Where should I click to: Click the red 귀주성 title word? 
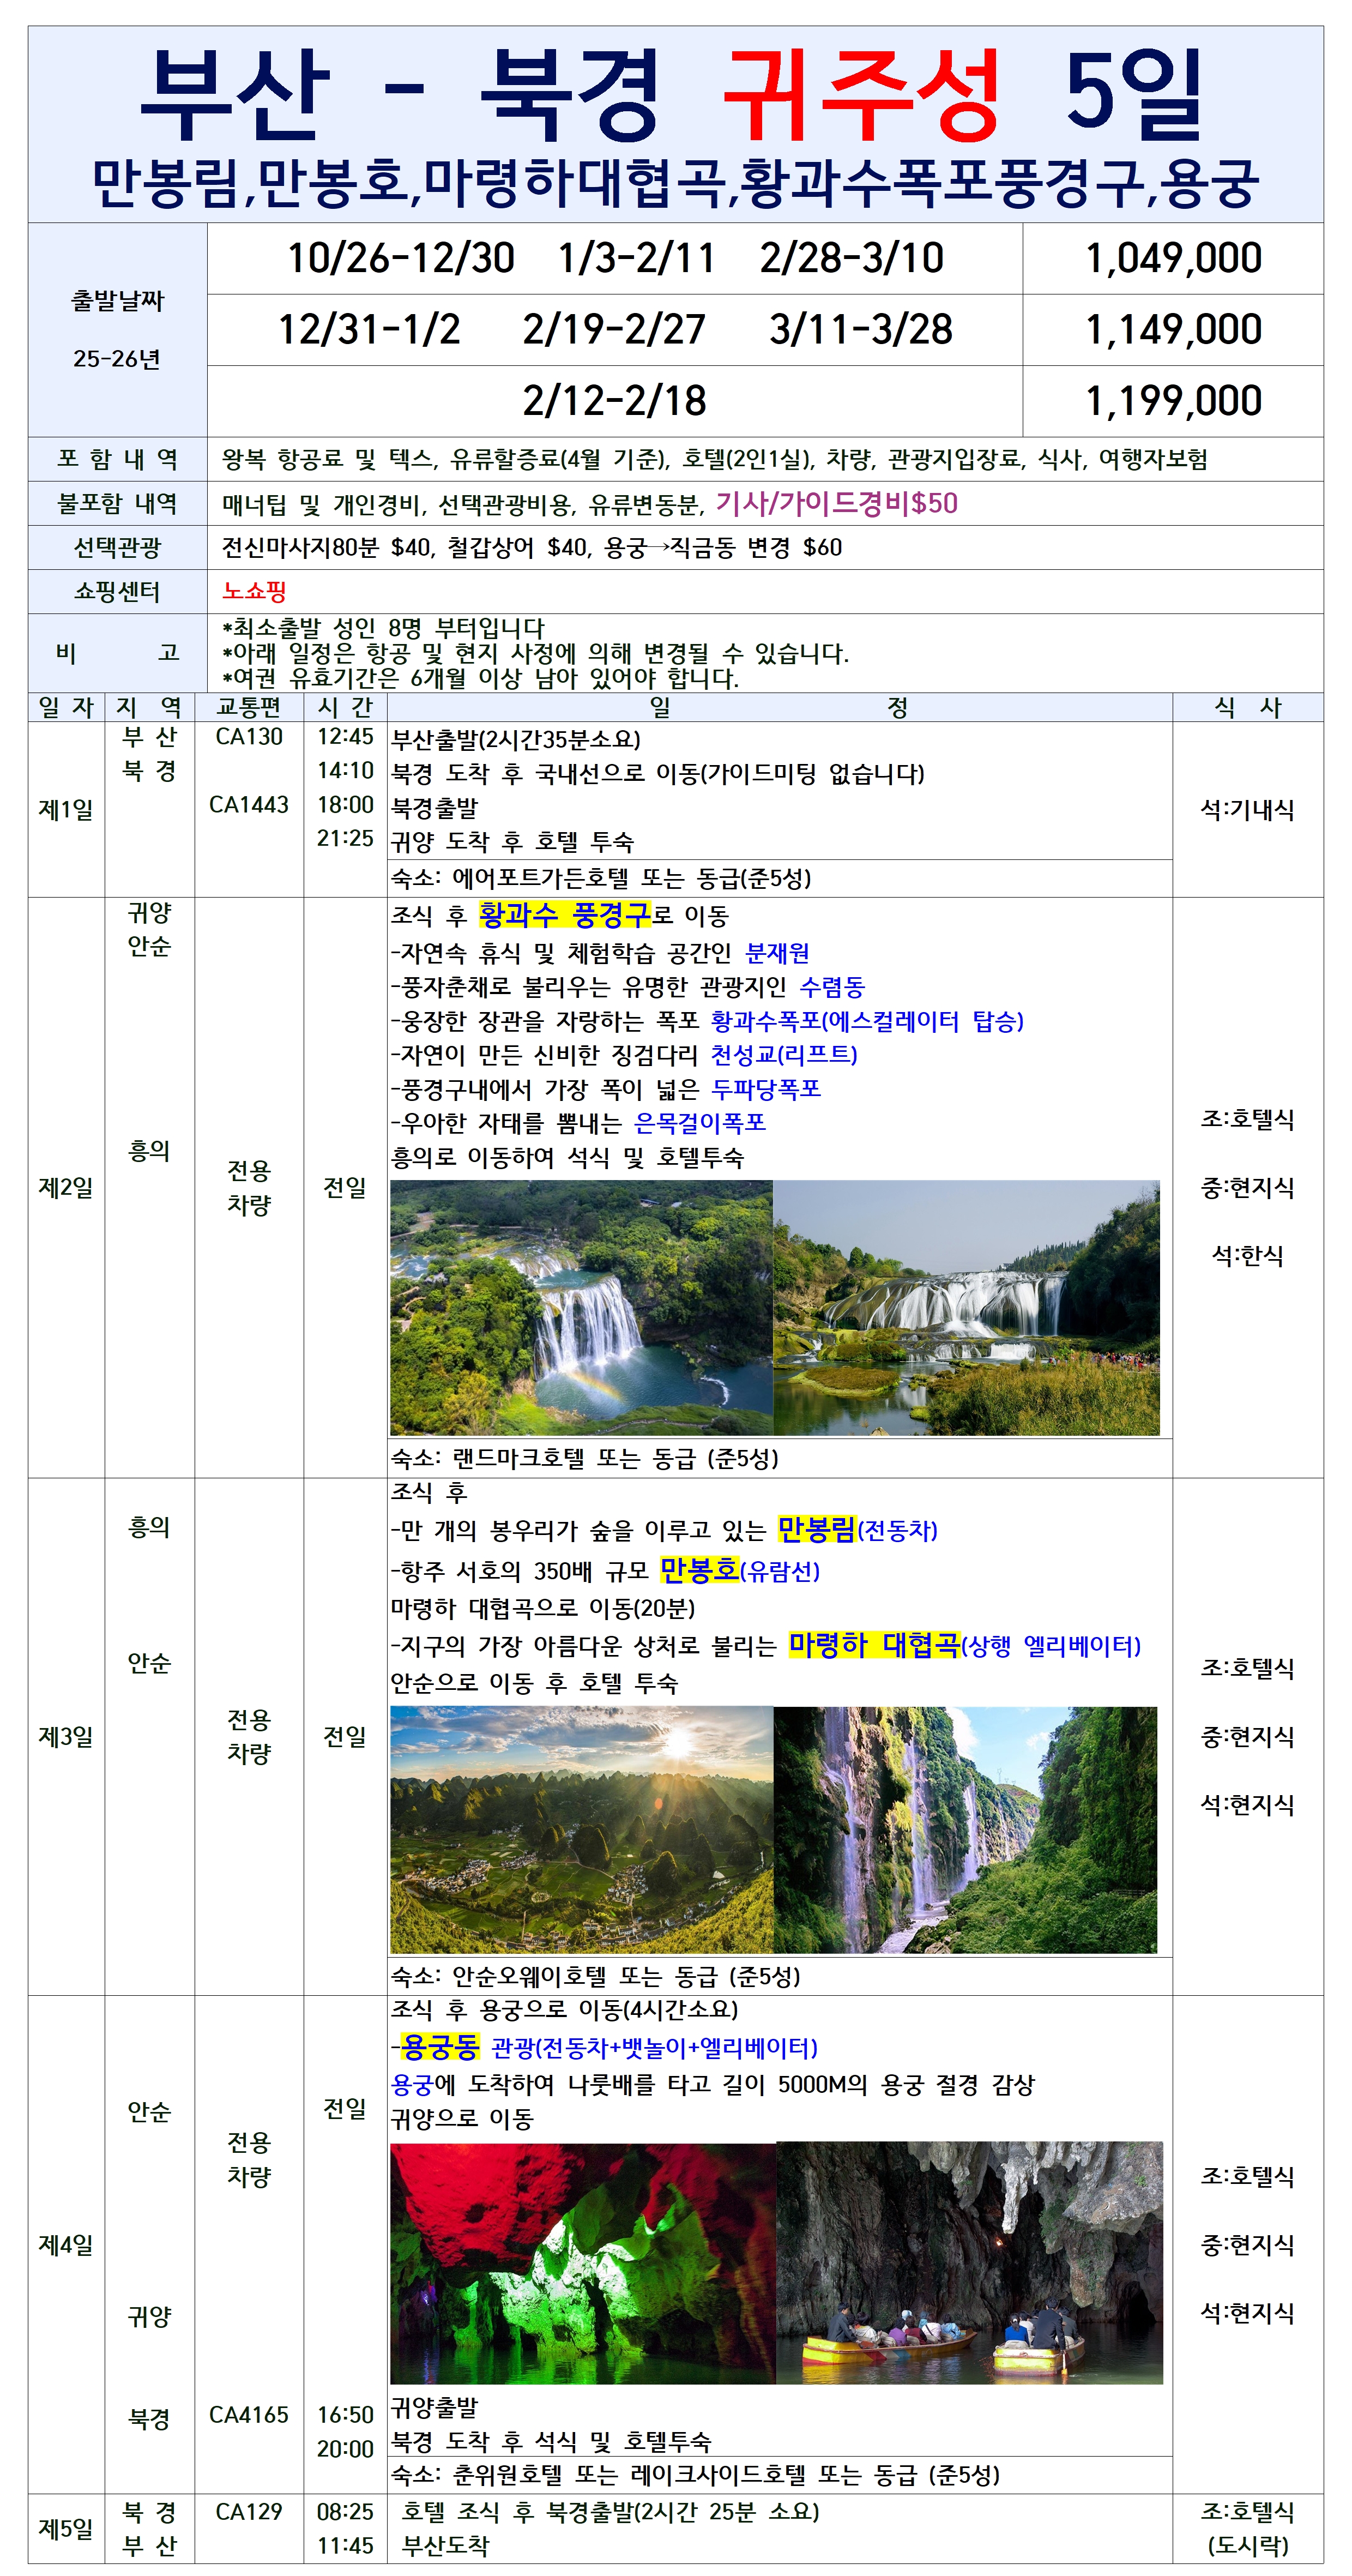(x=860, y=95)
